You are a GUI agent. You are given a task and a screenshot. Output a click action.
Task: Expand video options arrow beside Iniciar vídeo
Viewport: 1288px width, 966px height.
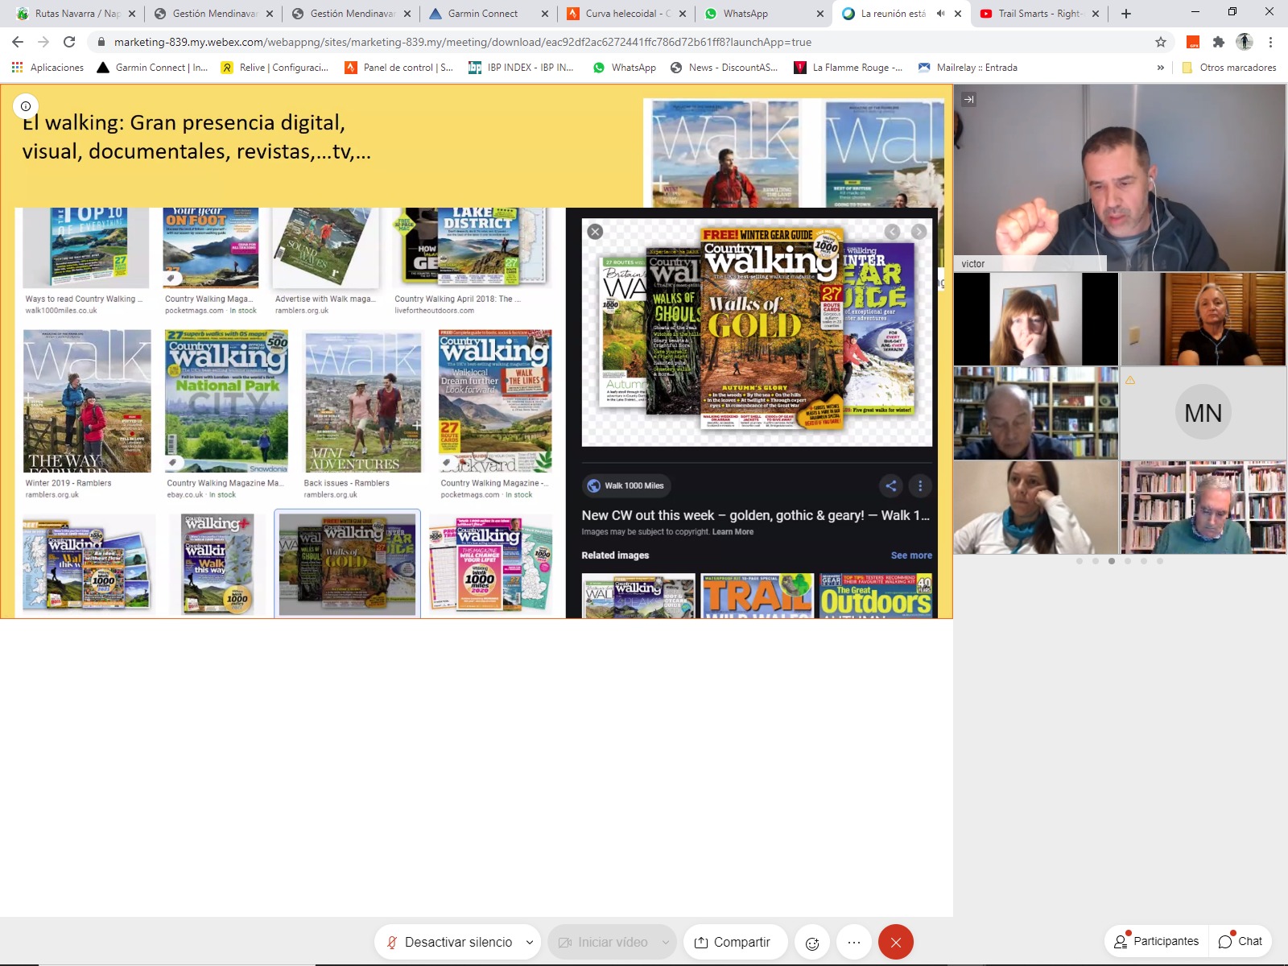pyautogui.click(x=666, y=943)
